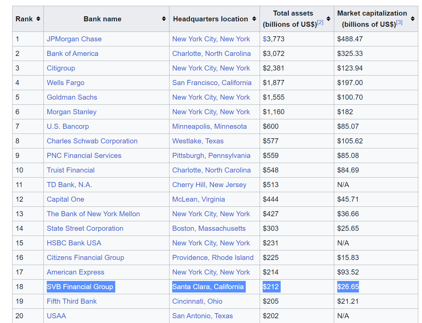The image size is (422, 323).
Task: Click Santa Clara, California location link
Action: pyautogui.click(x=208, y=287)
